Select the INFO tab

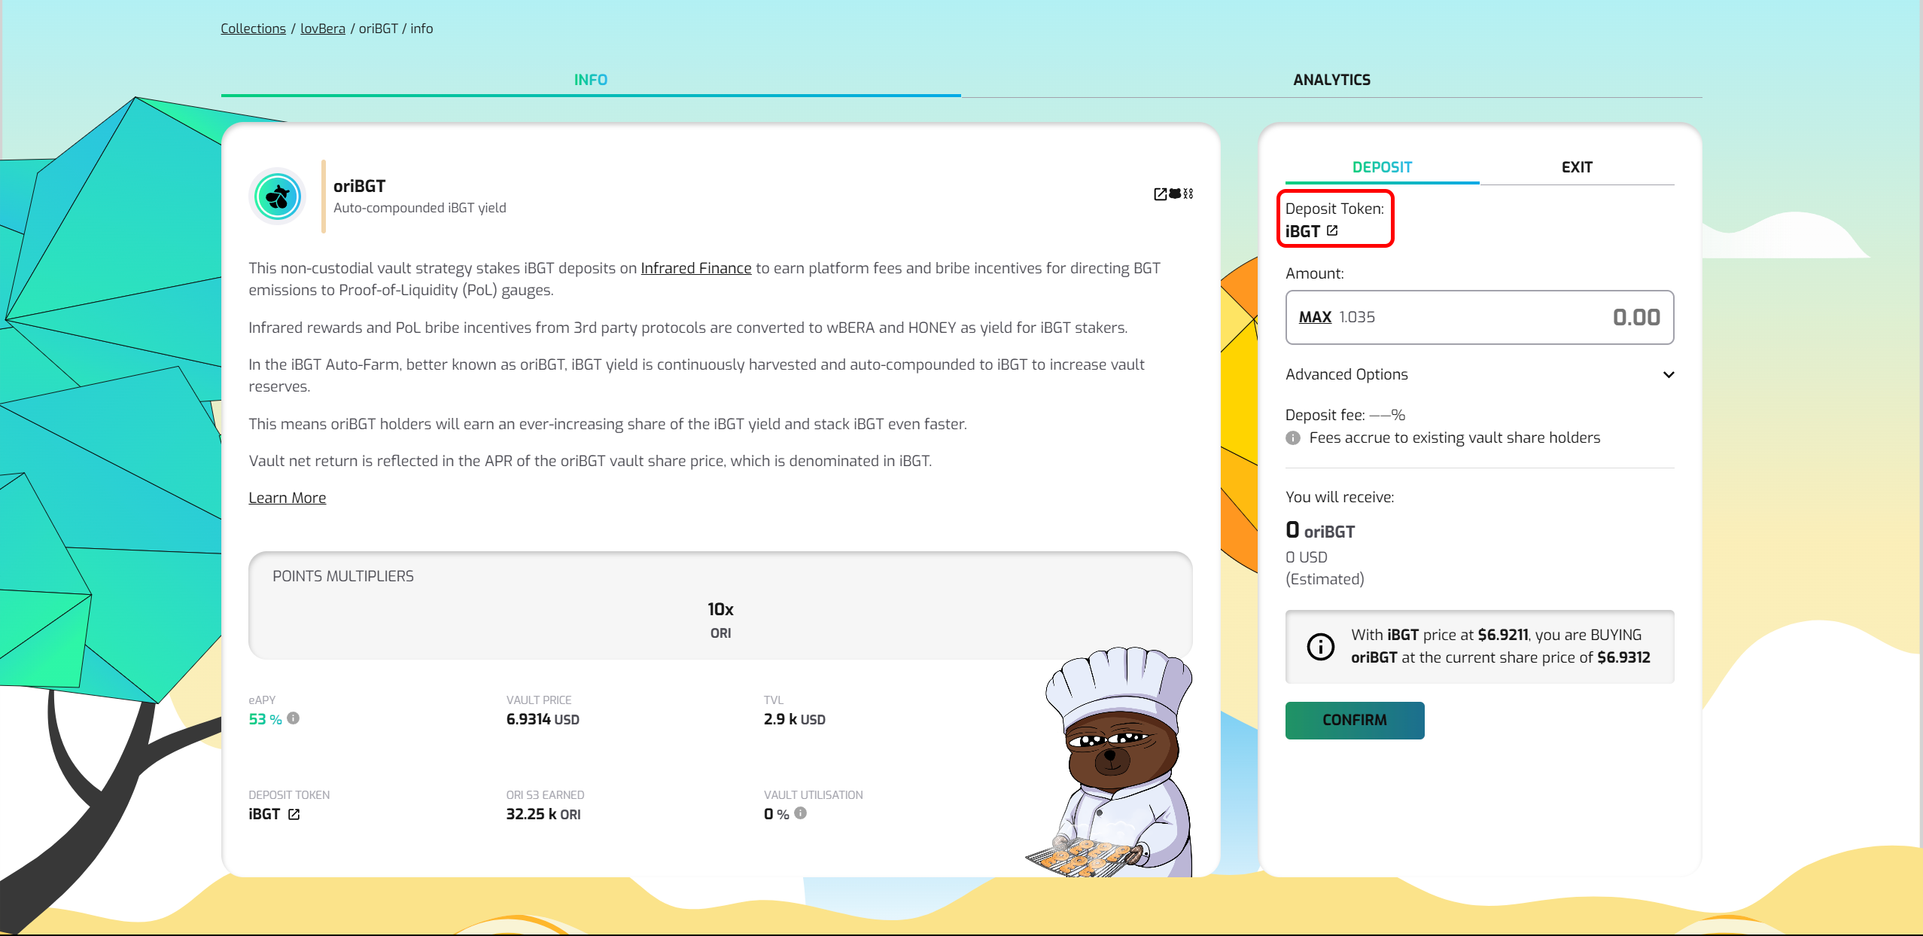pos(590,80)
